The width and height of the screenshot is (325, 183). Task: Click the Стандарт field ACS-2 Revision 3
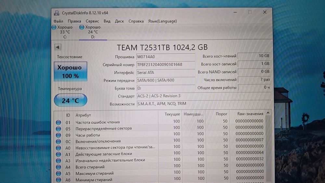tap(203, 96)
